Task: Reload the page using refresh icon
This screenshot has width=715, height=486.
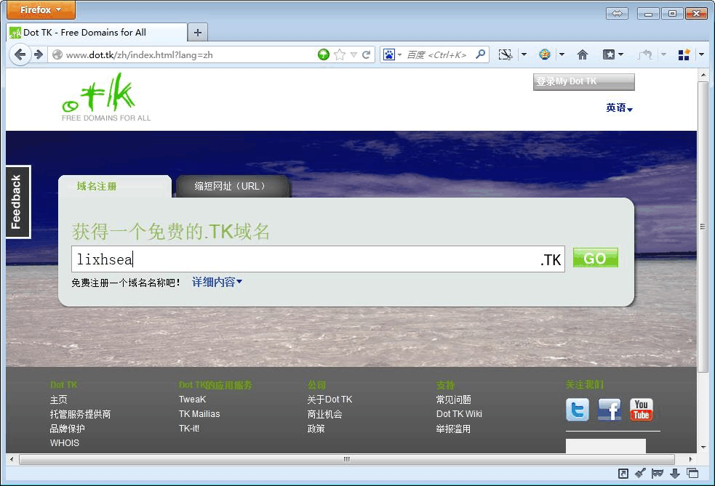Action: 367,54
